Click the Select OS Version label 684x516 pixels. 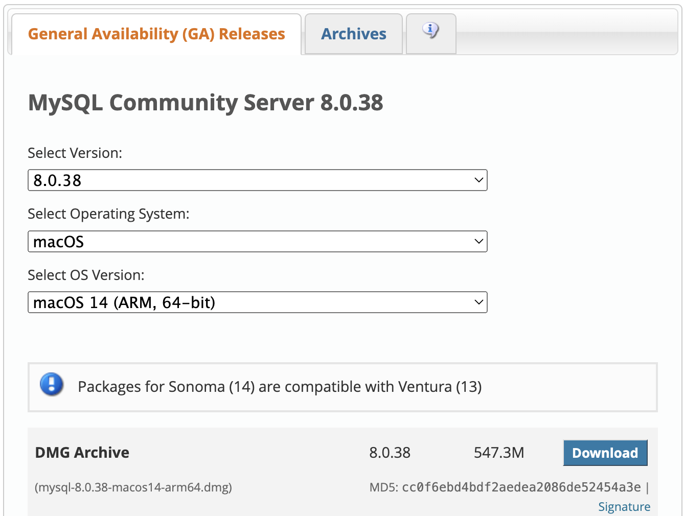pyautogui.click(x=86, y=275)
